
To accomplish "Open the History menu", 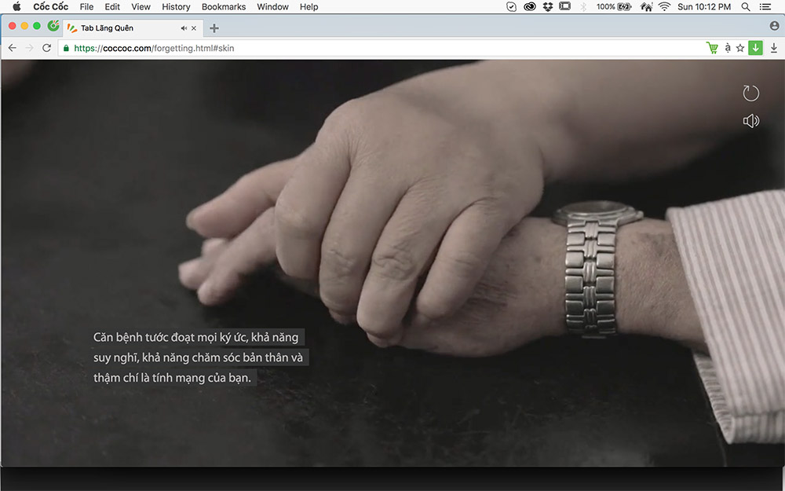I will (176, 6).
